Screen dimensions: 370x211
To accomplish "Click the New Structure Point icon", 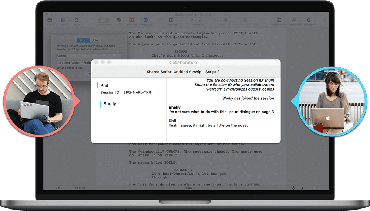I will click(x=245, y=20).
